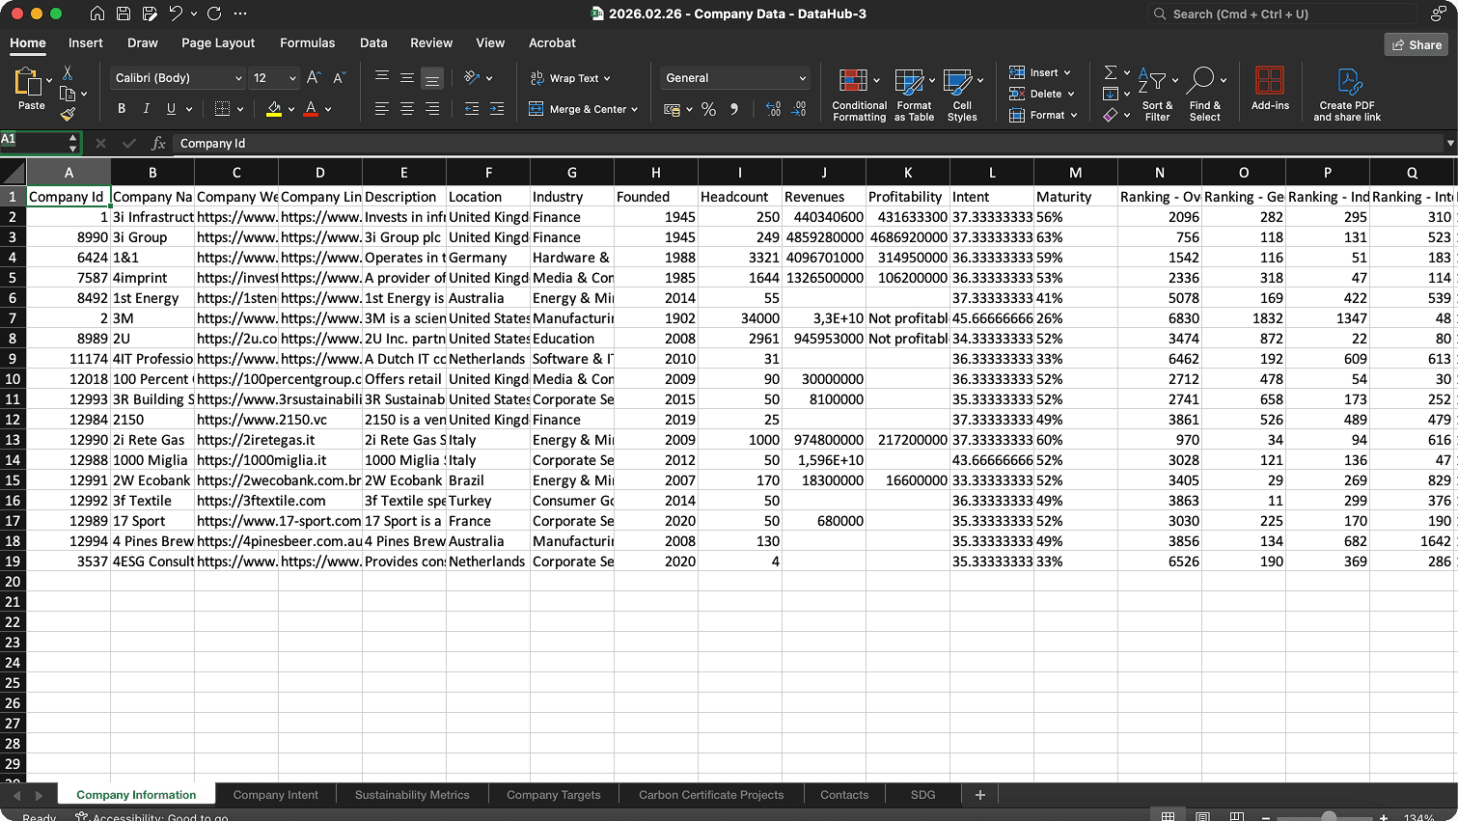Decrease indent icon
The width and height of the screenshot is (1458, 821).
coord(471,109)
